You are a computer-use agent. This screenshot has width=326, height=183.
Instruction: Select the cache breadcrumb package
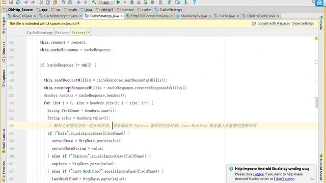[x=144, y=10]
